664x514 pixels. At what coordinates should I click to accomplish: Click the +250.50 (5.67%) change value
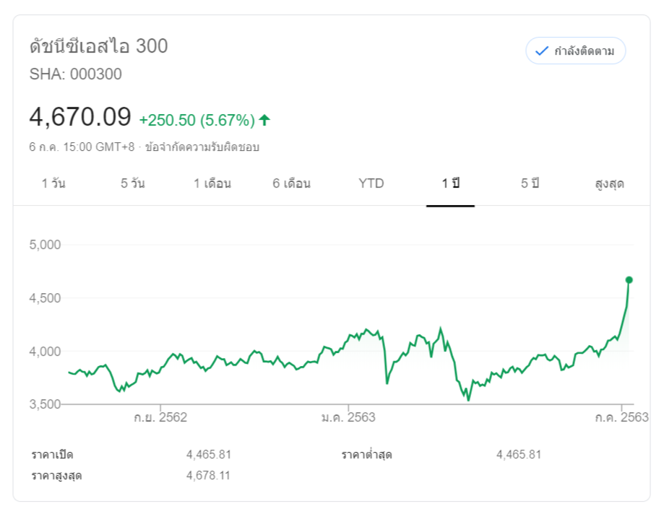197,120
